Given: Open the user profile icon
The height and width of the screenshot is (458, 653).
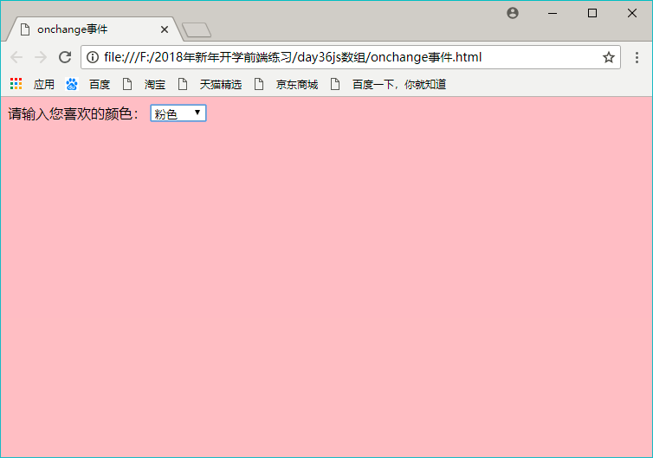Looking at the screenshot, I should pos(513,13).
